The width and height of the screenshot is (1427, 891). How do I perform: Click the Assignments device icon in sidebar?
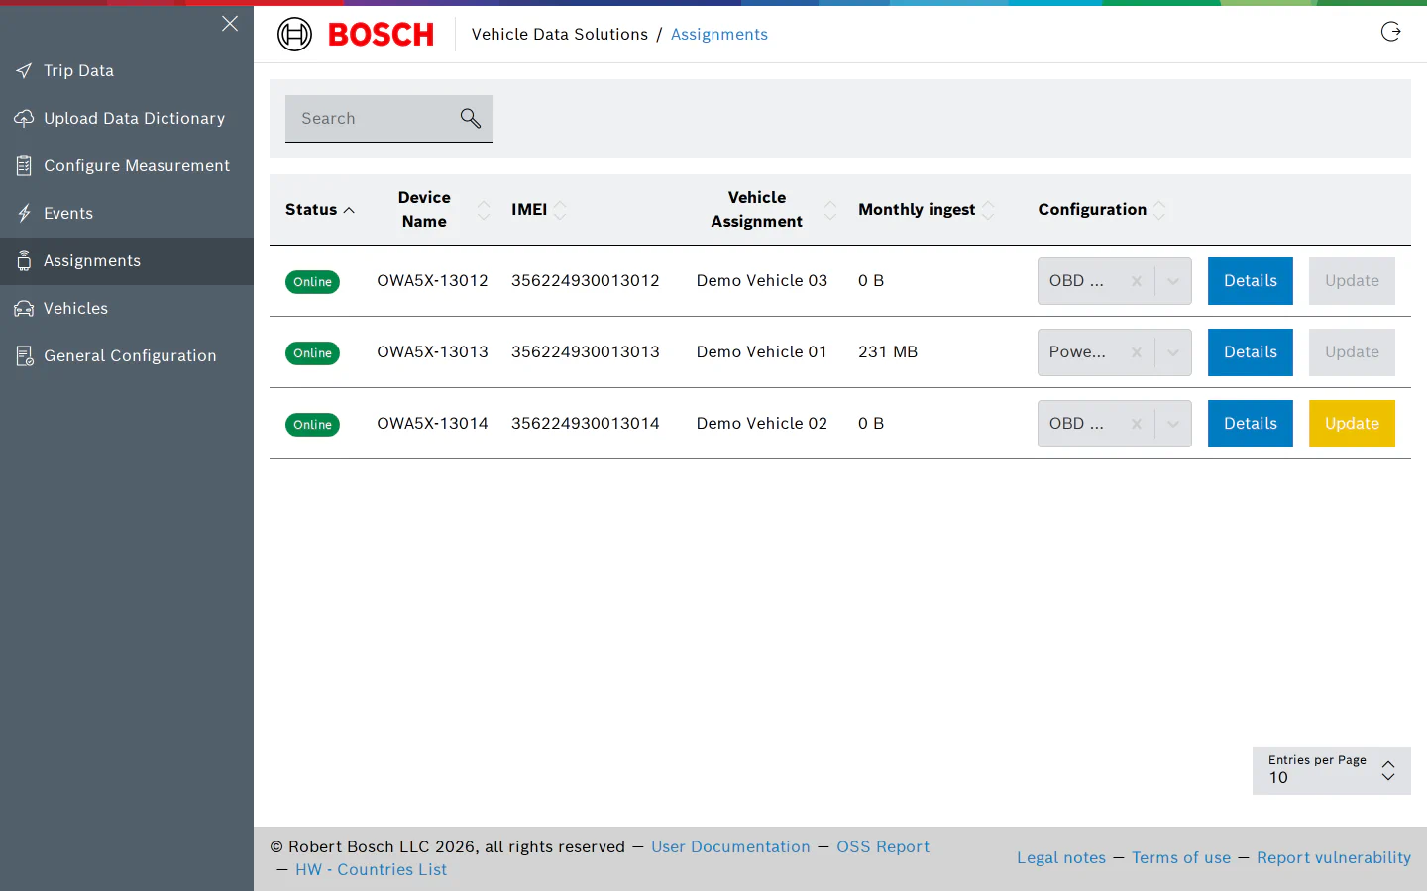coord(24,261)
